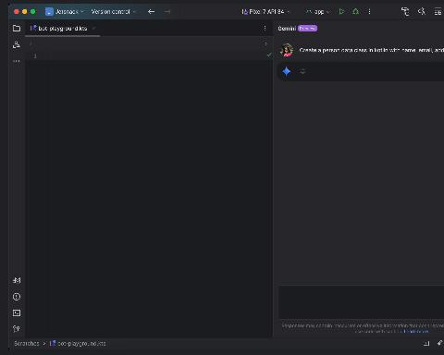Open the Resource Manager sidebar icon
444x355 pixels.
pyautogui.click(x=17, y=45)
